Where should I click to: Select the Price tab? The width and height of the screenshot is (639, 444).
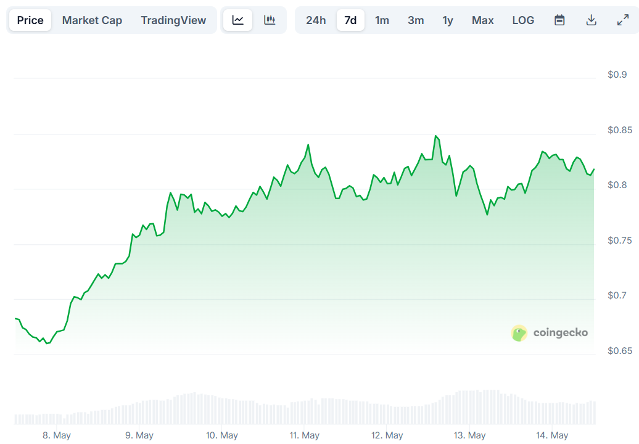point(30,20)
